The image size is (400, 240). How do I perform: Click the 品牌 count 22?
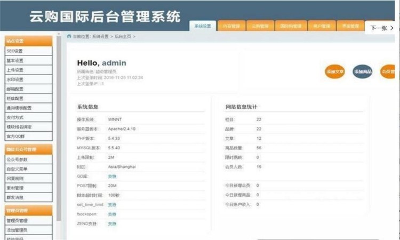259,129
